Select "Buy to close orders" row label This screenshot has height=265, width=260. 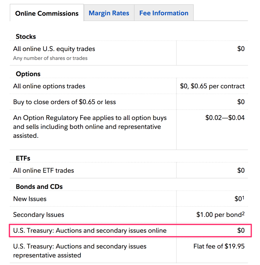click(64, 102)
